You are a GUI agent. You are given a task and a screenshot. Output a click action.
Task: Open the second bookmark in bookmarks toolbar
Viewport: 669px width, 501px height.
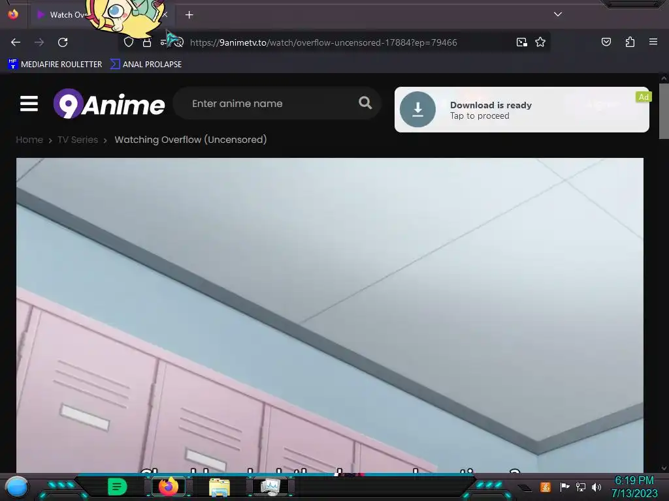coord(146,65)
